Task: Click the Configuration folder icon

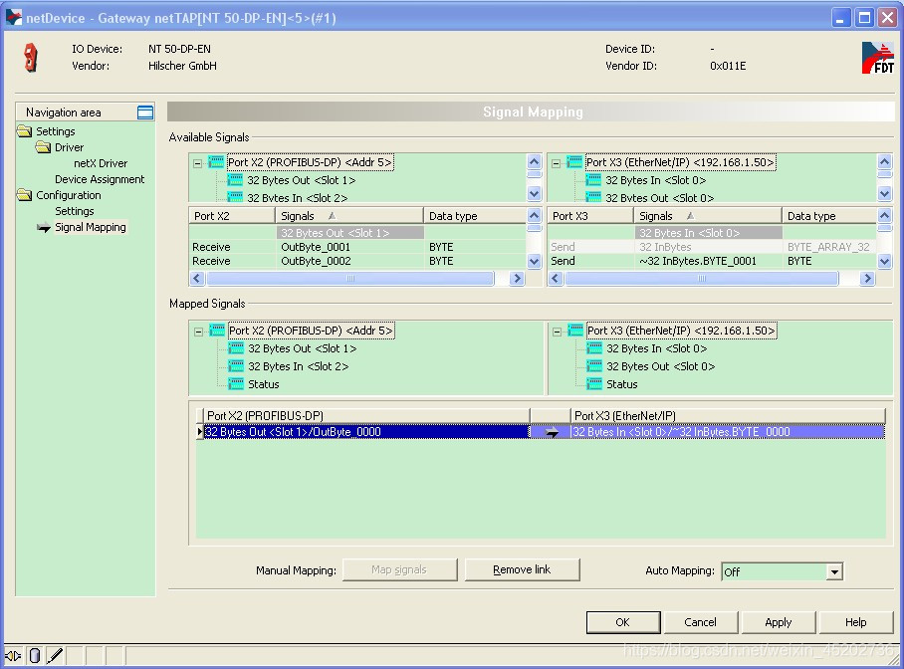Action: 24,195
